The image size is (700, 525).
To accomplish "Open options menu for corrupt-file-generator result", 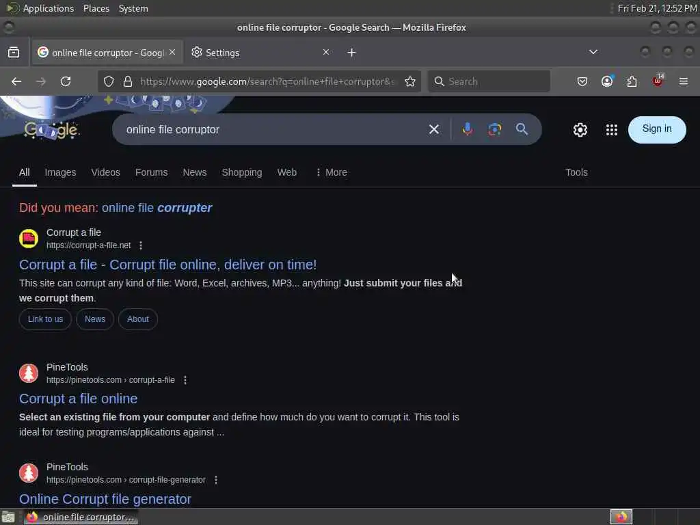I will 216,480.
